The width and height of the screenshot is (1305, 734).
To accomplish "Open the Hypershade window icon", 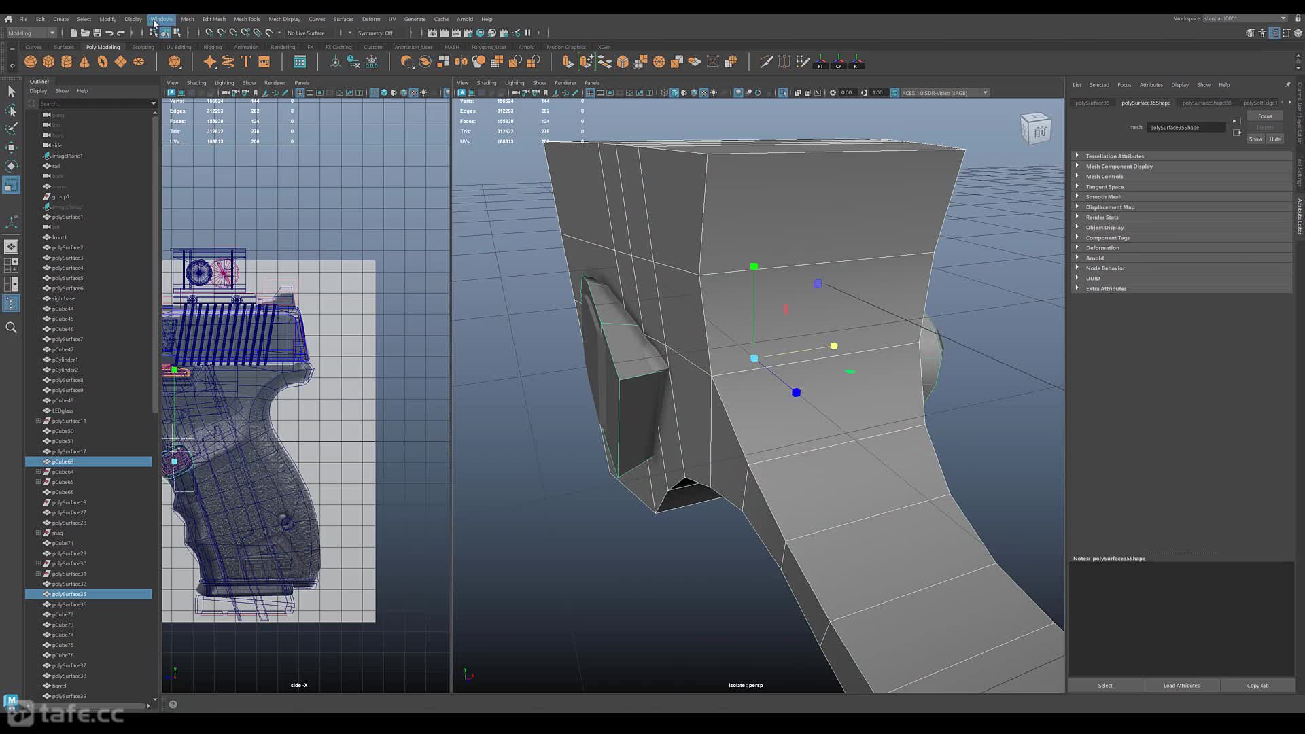I will (481, 33).
